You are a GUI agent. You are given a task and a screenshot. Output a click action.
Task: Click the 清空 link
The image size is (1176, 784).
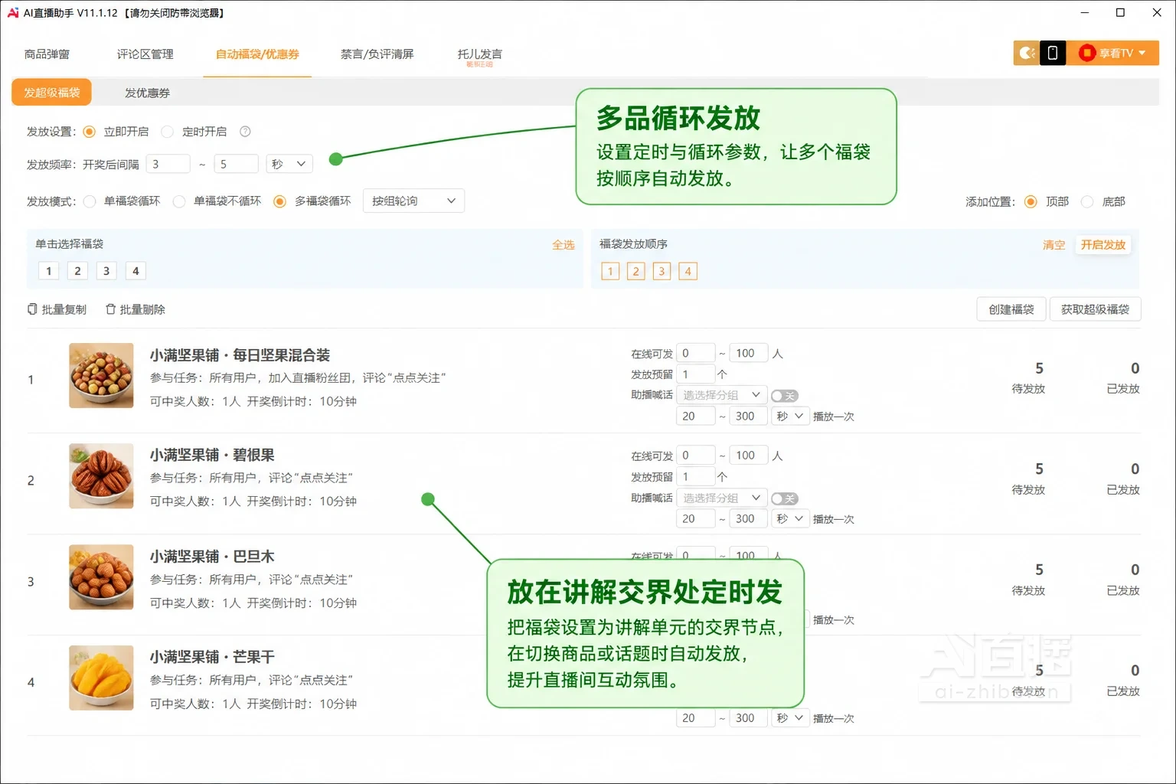pos(1054,245)
